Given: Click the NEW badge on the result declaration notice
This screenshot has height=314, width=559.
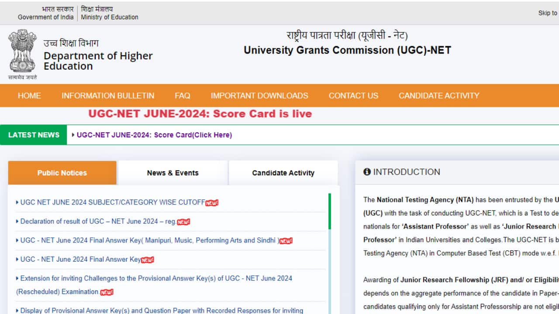Looking at the screenshot, I should click(183, 222).
